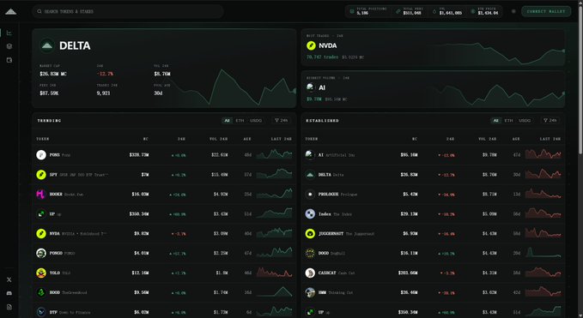This screenshot has height=318, width=583.
Task: Select the ETH filter in Trending panel
Action: [240, 121]
